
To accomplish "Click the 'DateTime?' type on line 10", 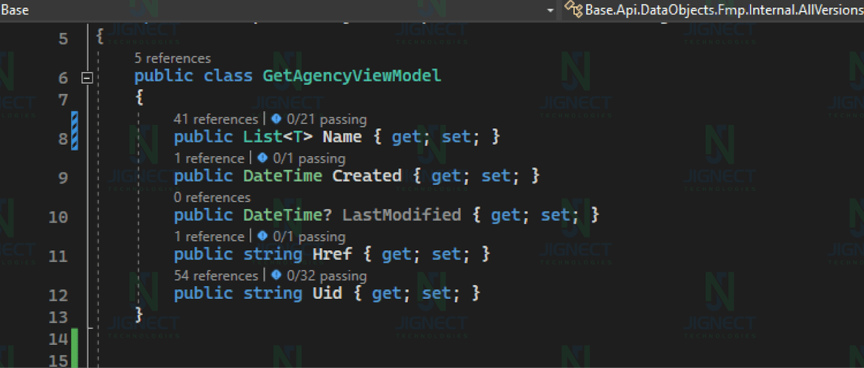I will [x=288, y=215].
